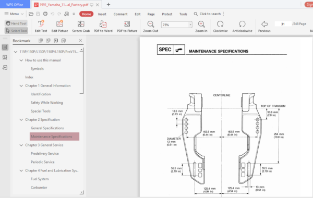This screenshot has height=198, width=313.
Task: Switch to the Page ribbon tab
Action: (151, 14)
